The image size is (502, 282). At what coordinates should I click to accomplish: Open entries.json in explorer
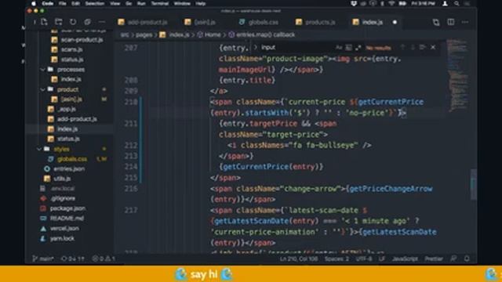tap(69, 169)
